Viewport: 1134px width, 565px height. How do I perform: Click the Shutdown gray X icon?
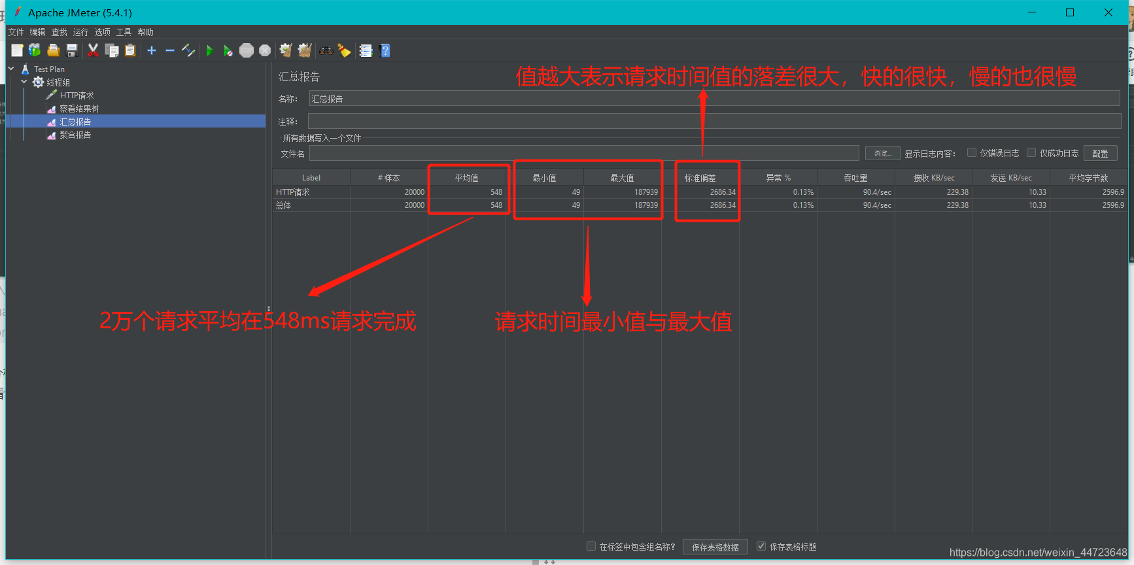(265, 50)
